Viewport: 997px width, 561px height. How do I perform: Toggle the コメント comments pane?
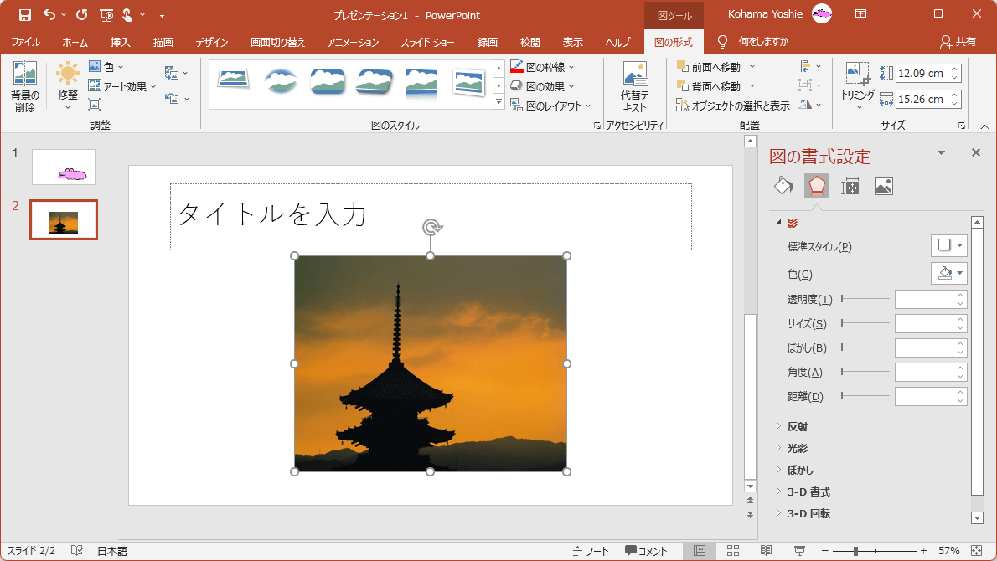(x=646, y=551)
